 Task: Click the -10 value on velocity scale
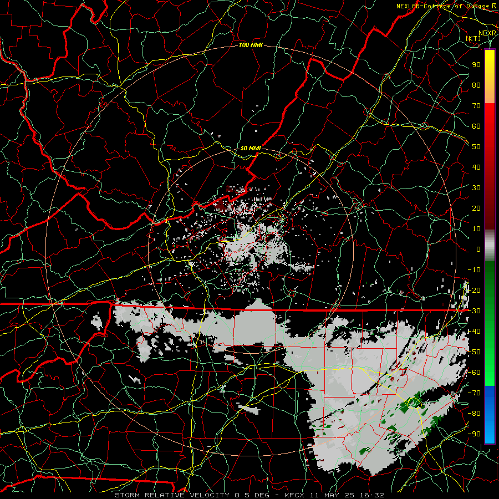coord(474,270)
